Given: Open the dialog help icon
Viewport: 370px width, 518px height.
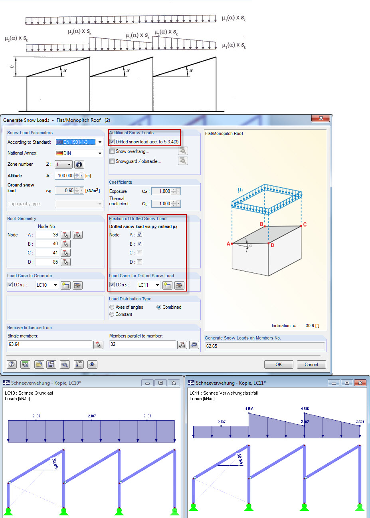Looking at the screenshot, I should pos(12,364).
